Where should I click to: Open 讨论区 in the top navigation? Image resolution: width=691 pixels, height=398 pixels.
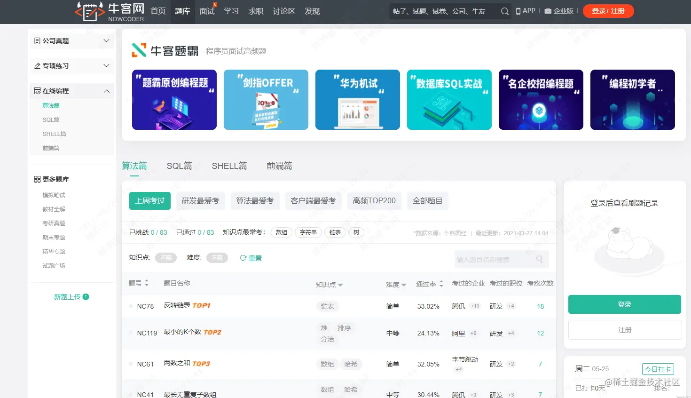(284, 11)
